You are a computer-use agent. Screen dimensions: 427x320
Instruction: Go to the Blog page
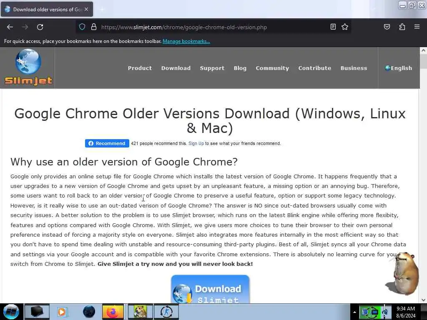(240, 68)
